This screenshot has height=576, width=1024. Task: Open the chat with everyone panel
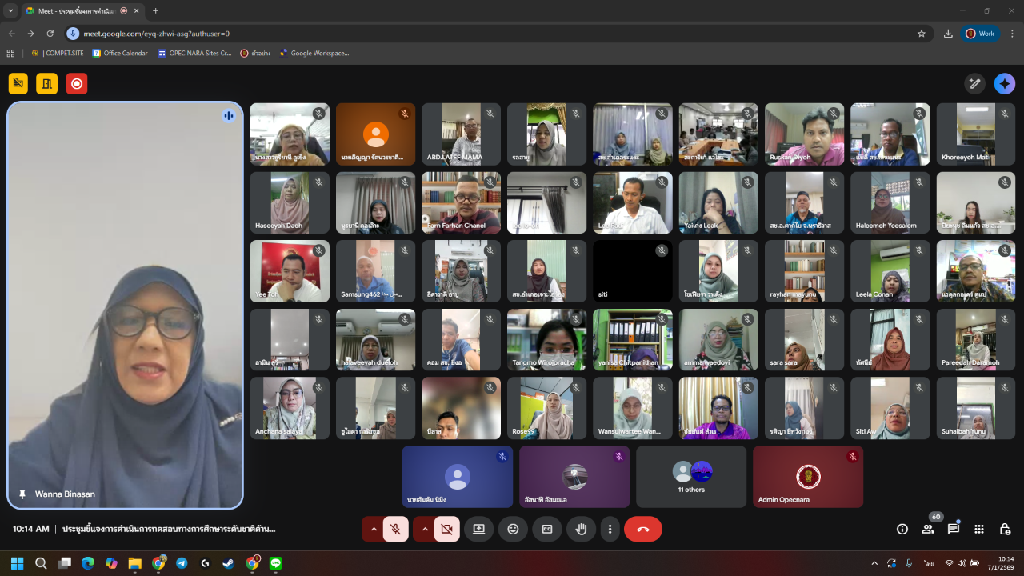click(954, 529)
